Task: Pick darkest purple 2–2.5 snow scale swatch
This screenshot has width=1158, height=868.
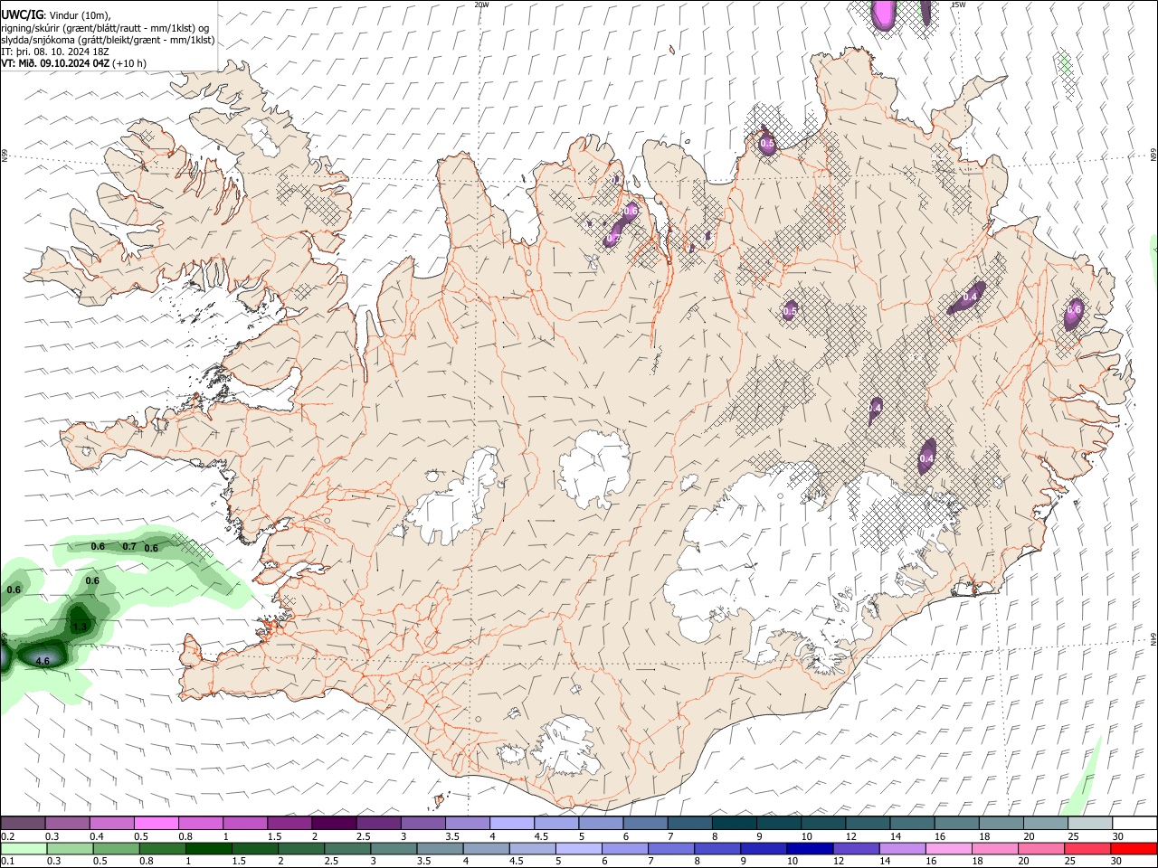Action: point(334,824)
